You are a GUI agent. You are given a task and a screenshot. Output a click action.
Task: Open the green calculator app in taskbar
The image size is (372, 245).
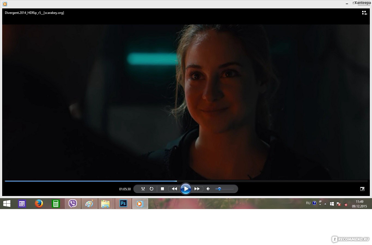56,204
